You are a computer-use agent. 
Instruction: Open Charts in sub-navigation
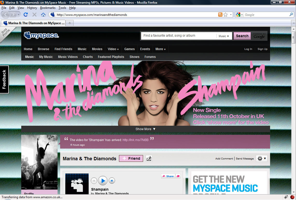click(x=88, y=57)
